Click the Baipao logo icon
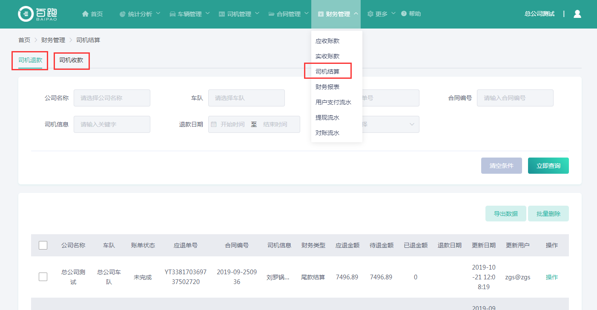 pos(25,14)
